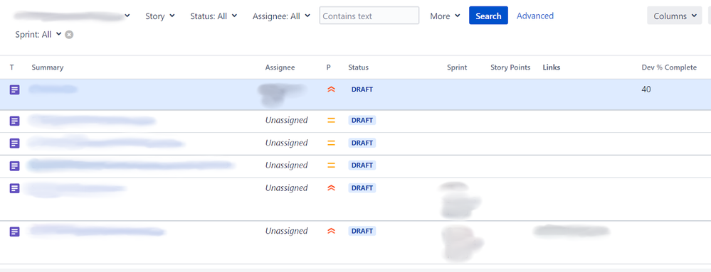This screenshot has width=711, height=272.
Task: Open the Columns dropdown
Action: pyautogui.click(x=674, y=16)
